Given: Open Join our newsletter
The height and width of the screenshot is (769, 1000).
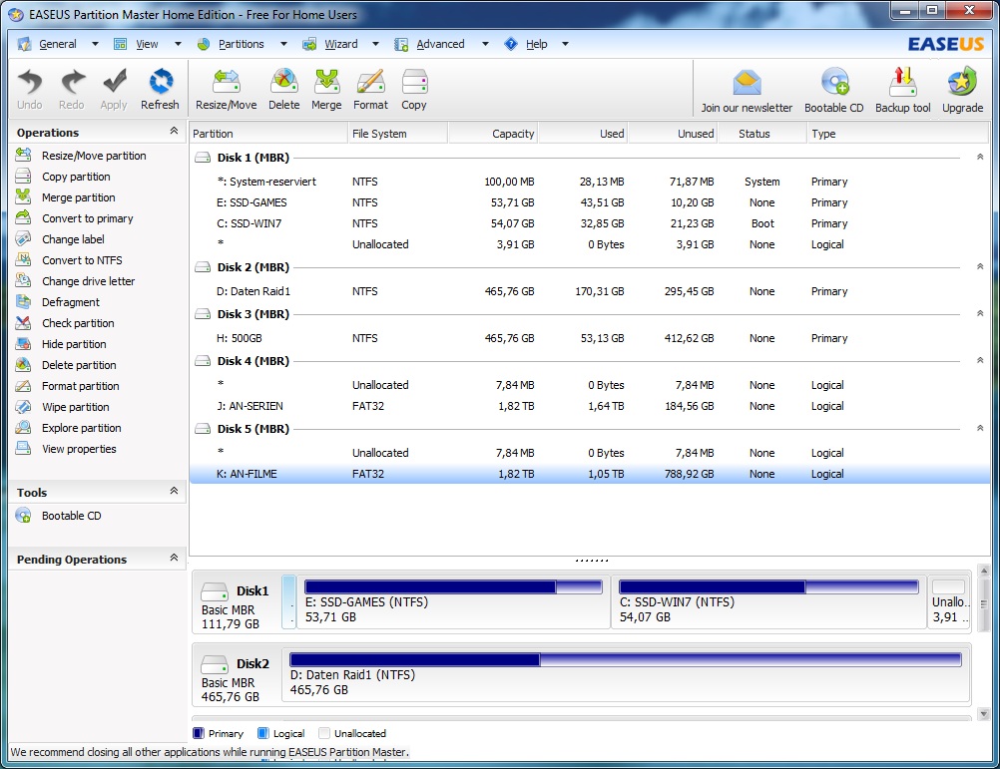Looking at the screenshot, I should pos(747,91).
